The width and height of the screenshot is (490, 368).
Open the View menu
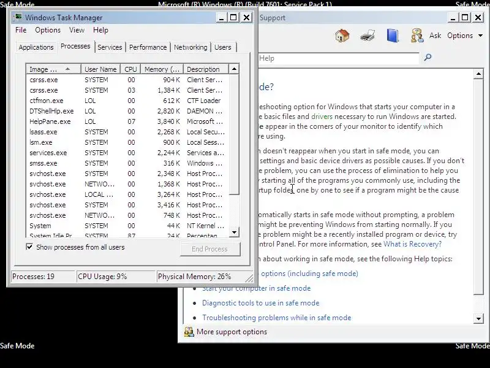point(77,30)
